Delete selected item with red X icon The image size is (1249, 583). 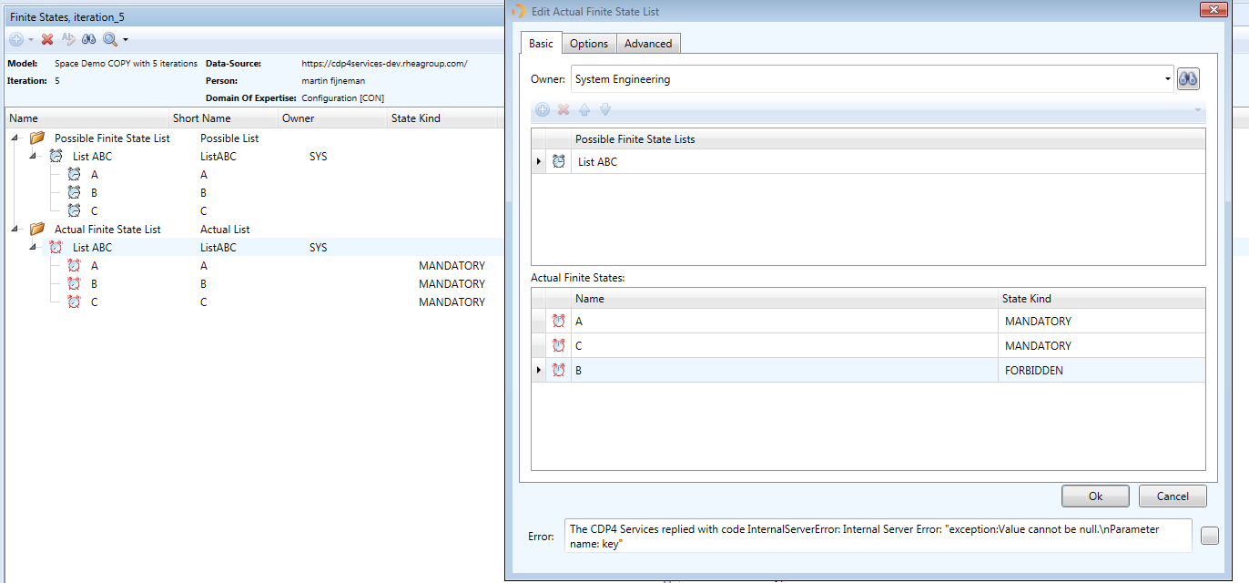tap(47, 39)
